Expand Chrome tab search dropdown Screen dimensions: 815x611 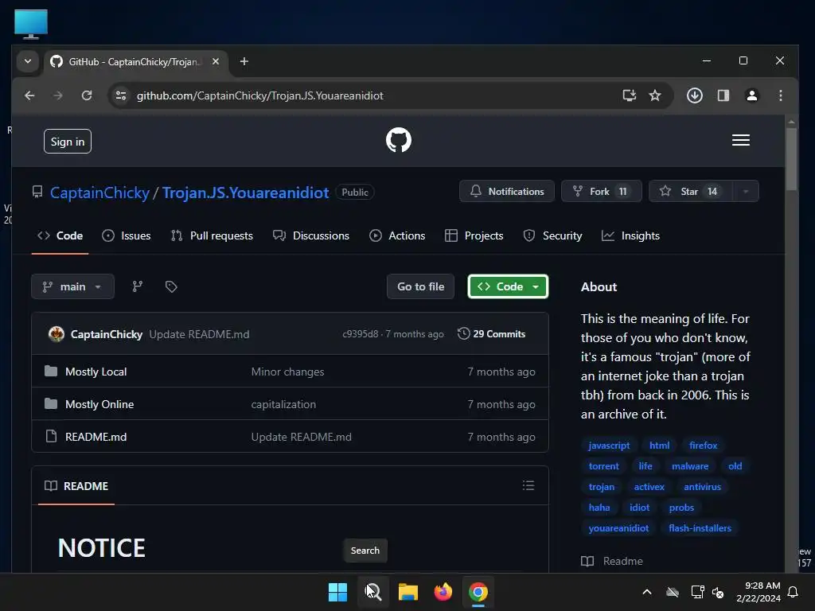(28, 61)
